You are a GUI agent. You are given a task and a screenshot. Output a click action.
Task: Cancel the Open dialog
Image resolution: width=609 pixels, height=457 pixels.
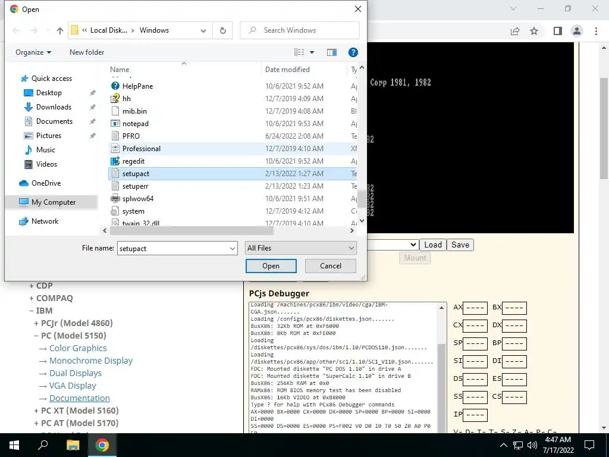coord(331,266)
